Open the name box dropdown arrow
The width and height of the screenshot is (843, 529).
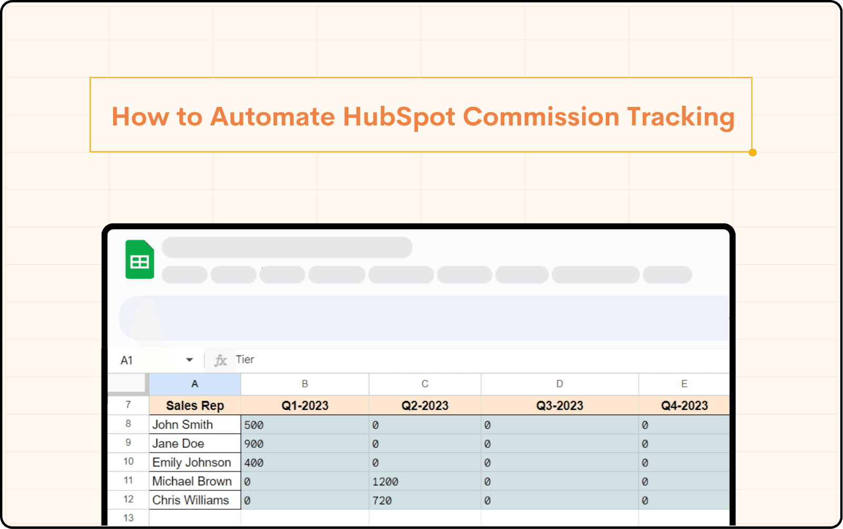tap(189, 360)
